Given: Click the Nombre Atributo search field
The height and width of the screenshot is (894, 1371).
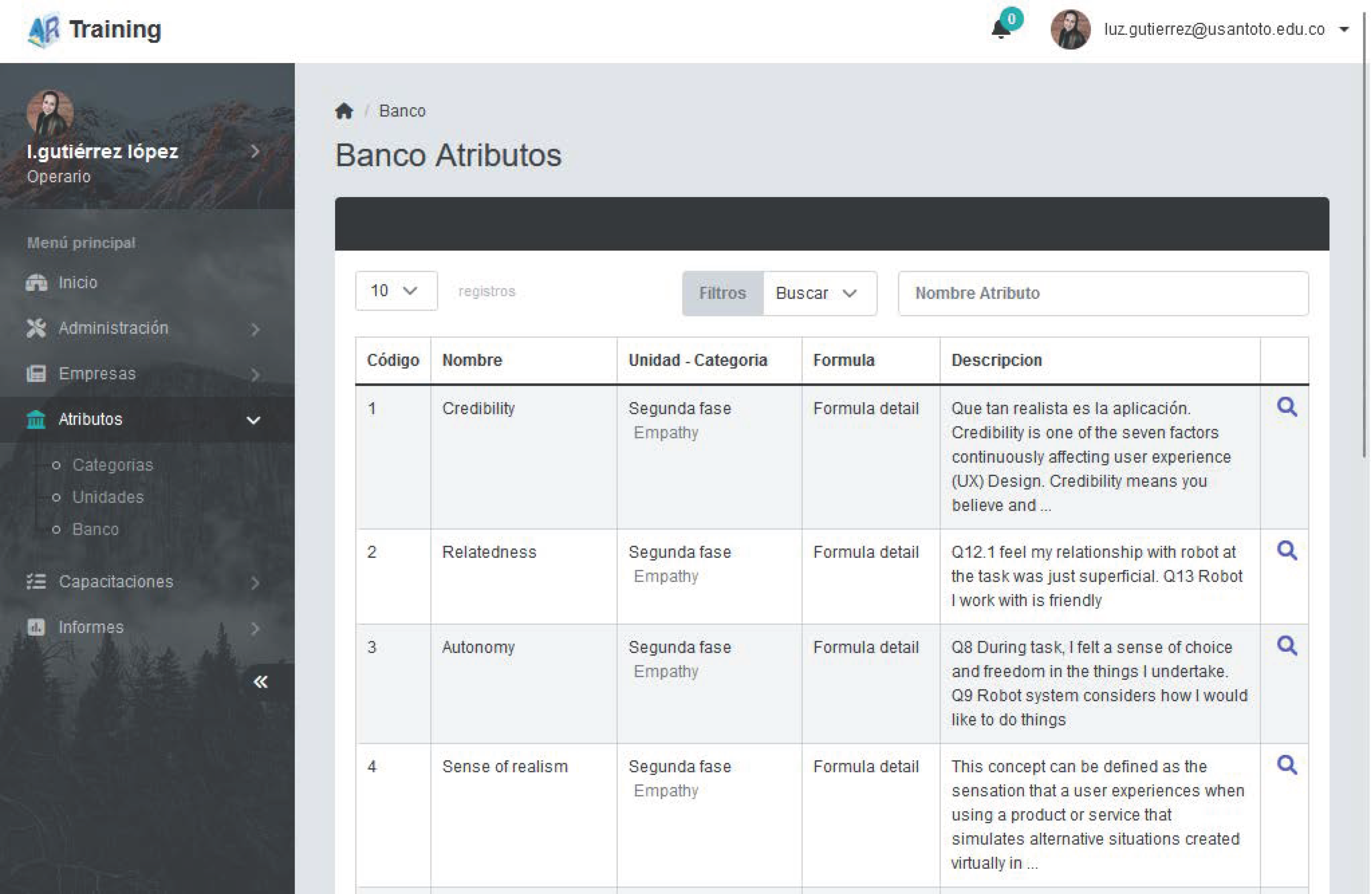Looking at the screenshot, I should (x=1103, y=293).
